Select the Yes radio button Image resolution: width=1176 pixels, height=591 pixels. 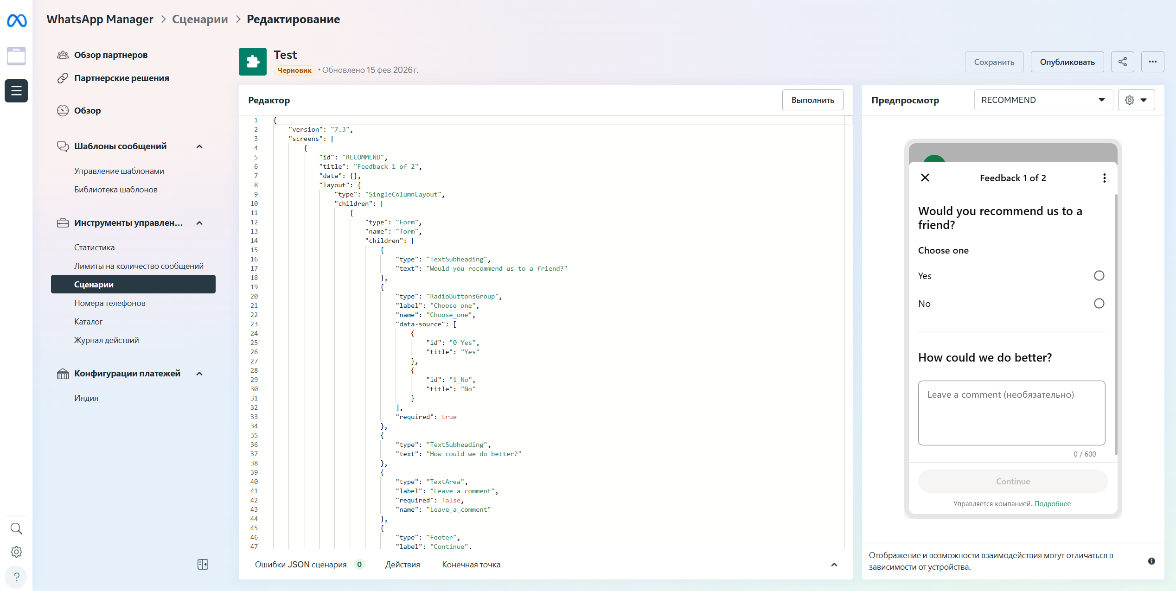tap(1099, 276)
